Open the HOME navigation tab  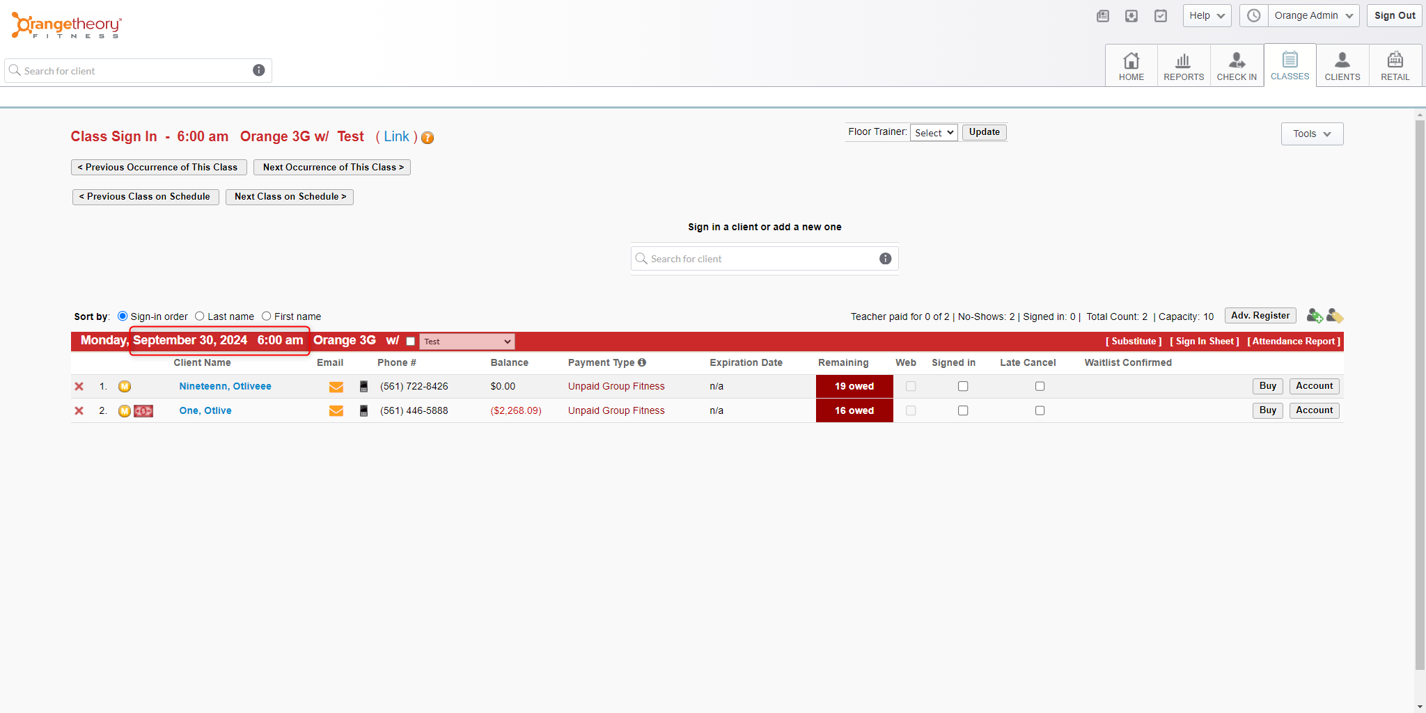(x=1131, y=66)
